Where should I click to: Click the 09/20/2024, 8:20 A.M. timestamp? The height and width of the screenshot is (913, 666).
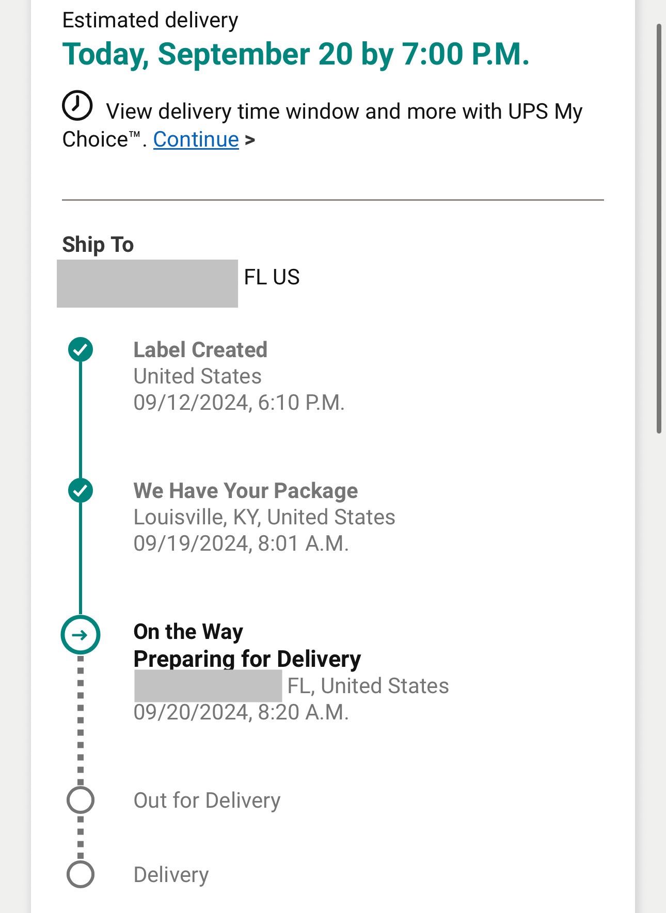(x=241, y=712)
